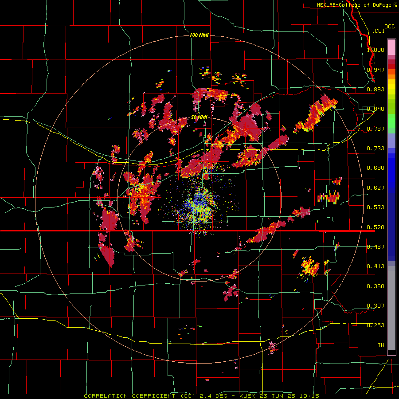Click the 0.360 scale value
Image resolution: width=399 pixels, height=399 pixels.
coord(376,286)
